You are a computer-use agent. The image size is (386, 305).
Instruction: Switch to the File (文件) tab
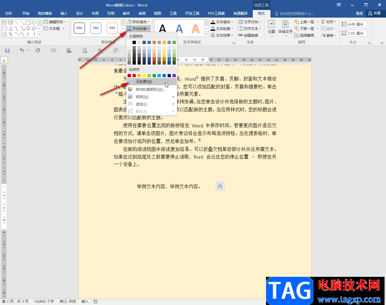tap(9, 14)
